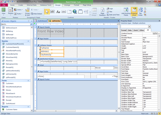Select MovieRentalPriceUQ query
This screenshot has height=115, width=161.
(16, 51)
